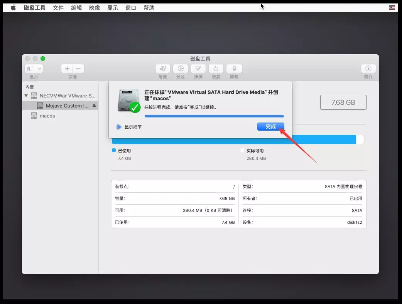Viewport: 402px width, 304px height.
Task: Click the disk1s2 device value
Action: pyautogui.click(x=355, y=222)
